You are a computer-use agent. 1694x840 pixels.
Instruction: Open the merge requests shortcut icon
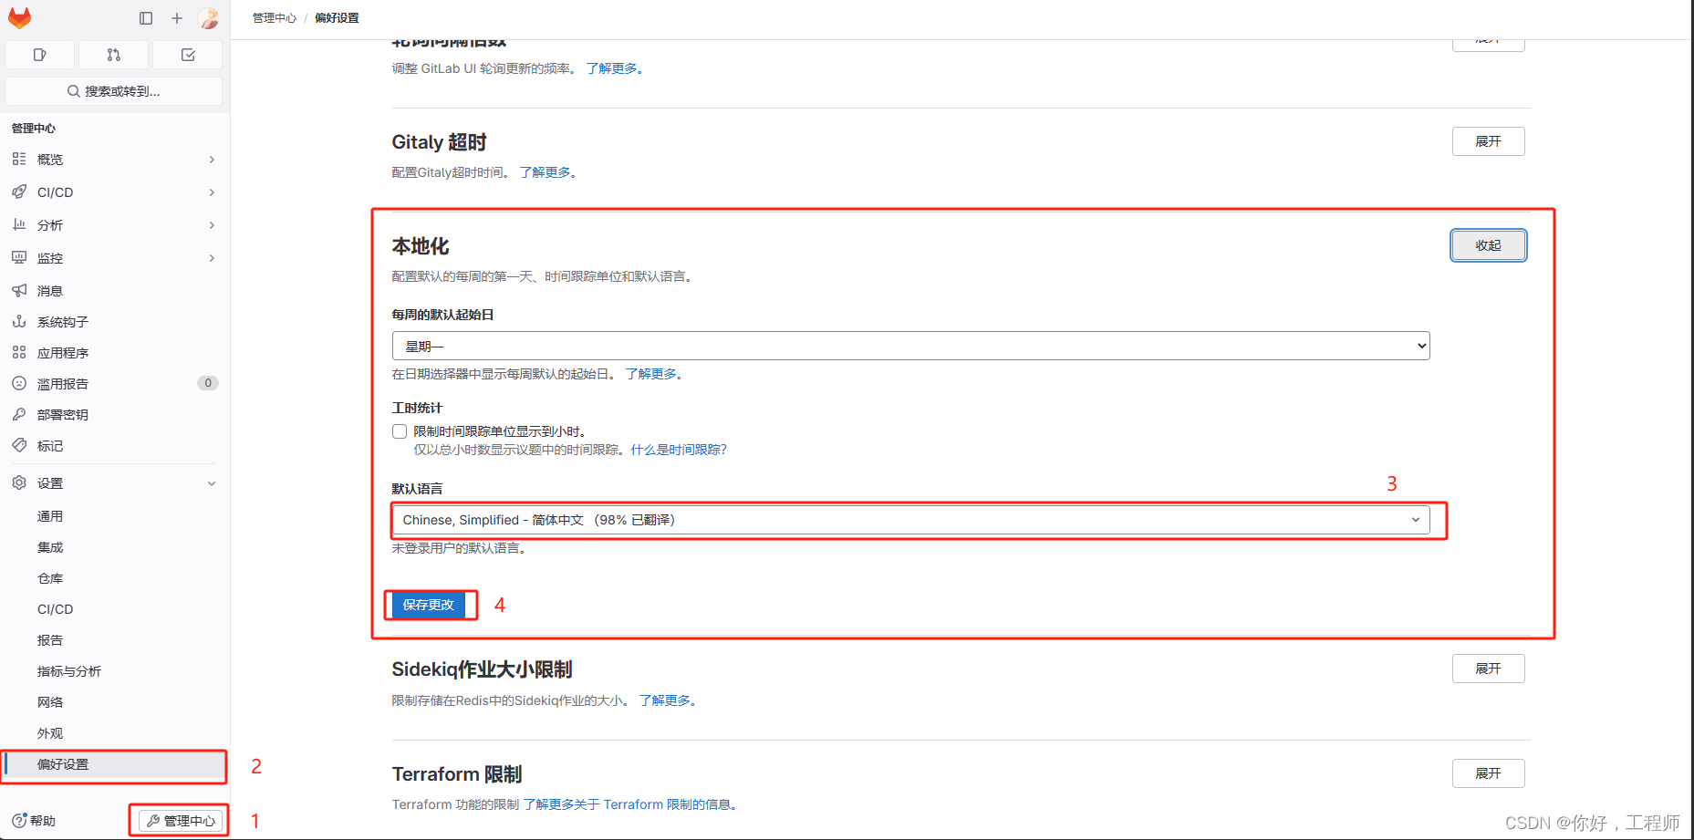(x=113, y=55)
